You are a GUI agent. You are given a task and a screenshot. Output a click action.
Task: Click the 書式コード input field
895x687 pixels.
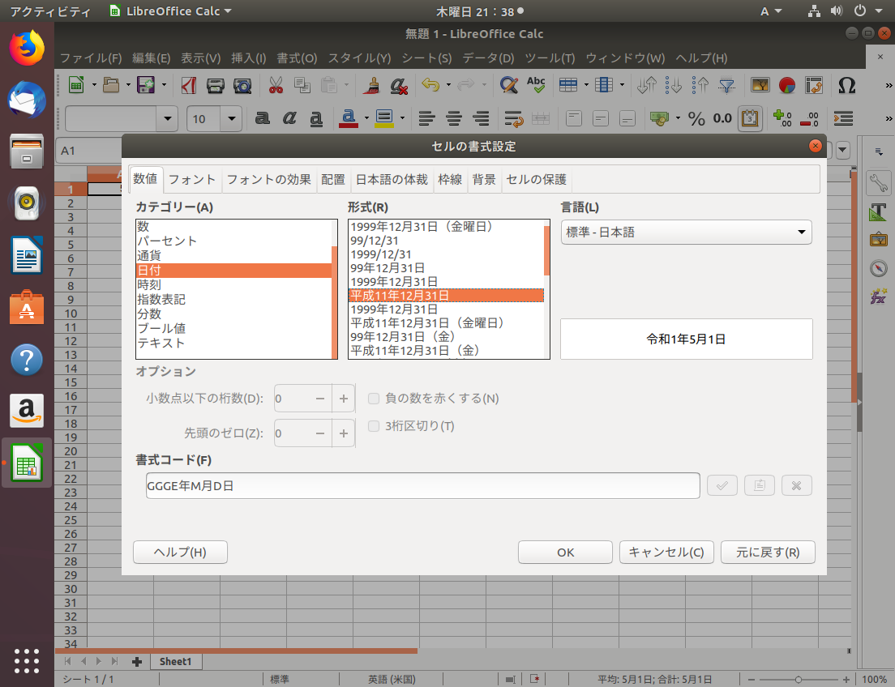422,486
